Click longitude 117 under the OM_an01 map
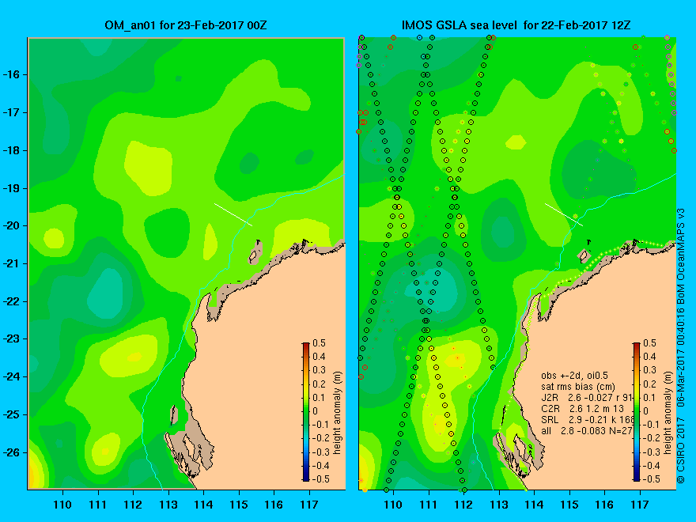Viewport: 696px width, 522px height. tap(309, 505)
